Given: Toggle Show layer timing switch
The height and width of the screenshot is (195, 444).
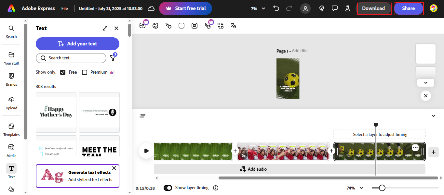Looking at the screenshot, I should tap(168, 188).
